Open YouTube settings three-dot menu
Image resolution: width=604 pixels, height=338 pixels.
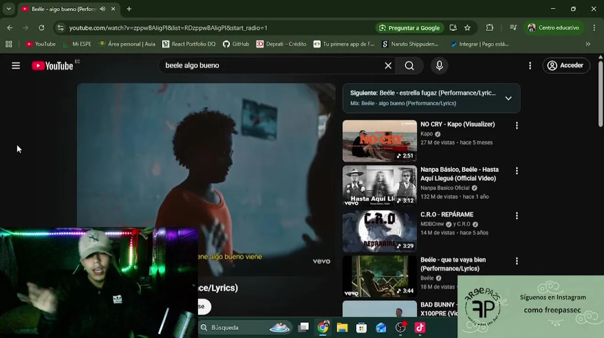click(530, 66)
